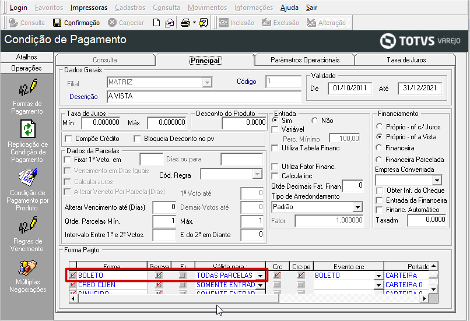Click the help question toolbar icon
470x321 pixels.
204,23
